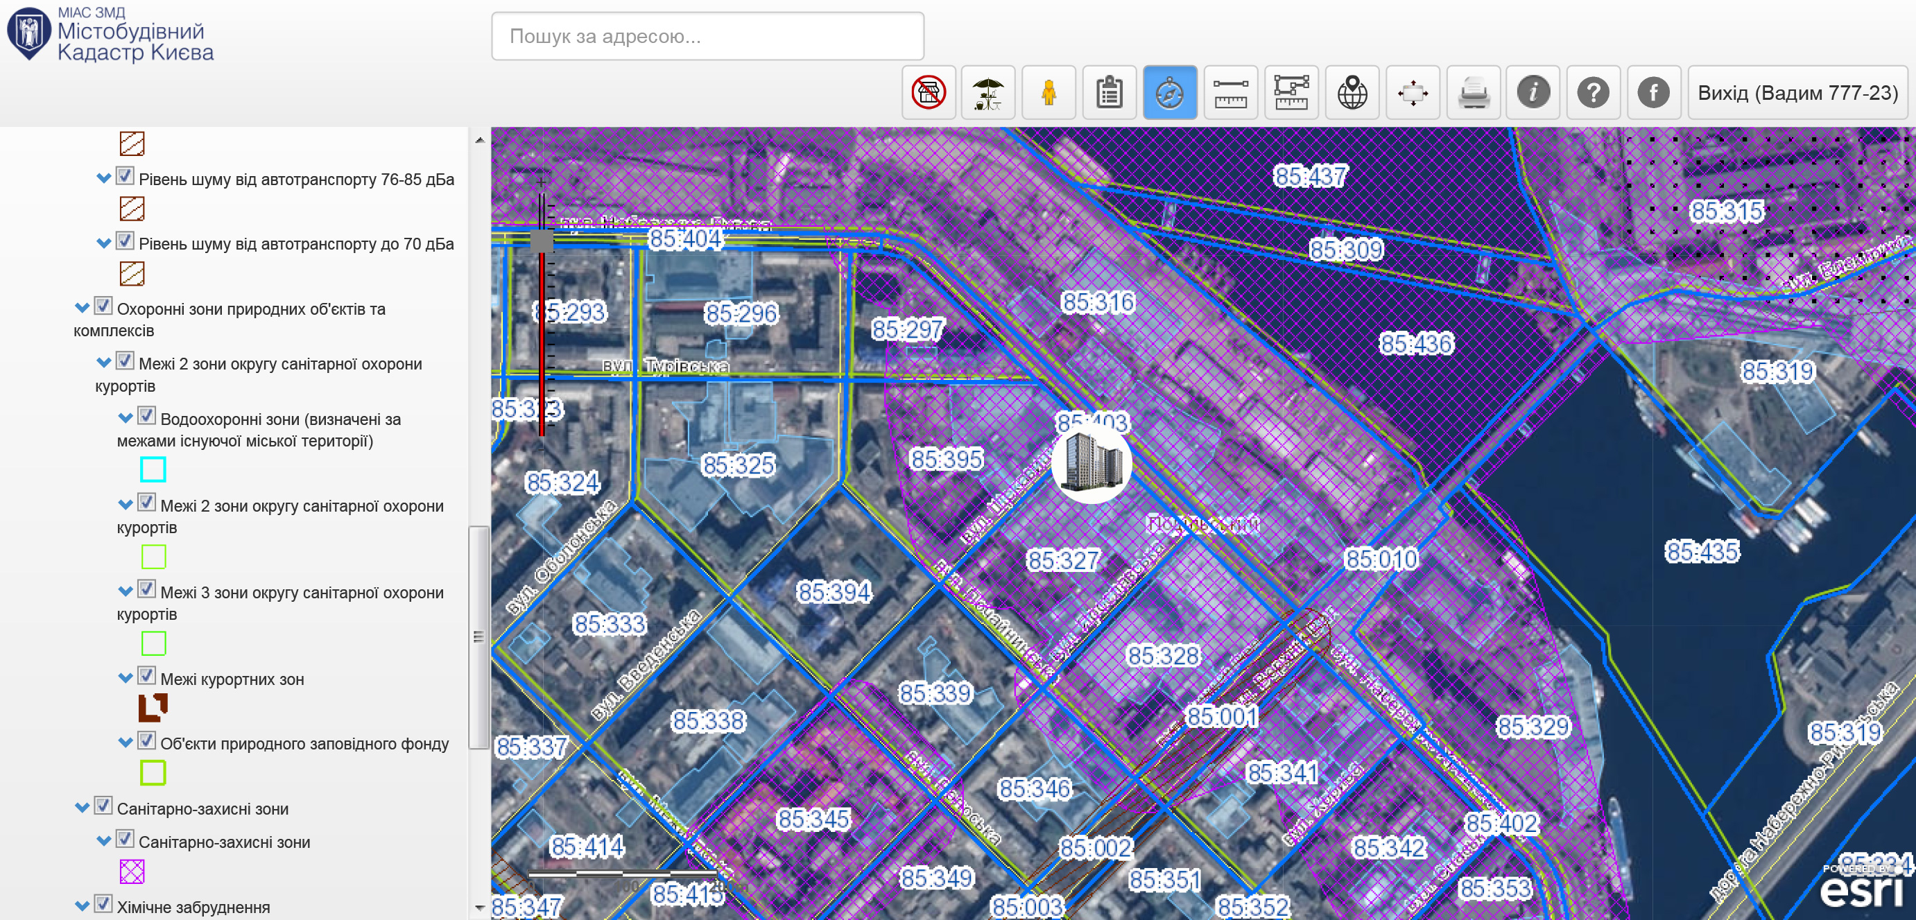Activate the yellow street view pegman
This screenshot has width=1916, height=920.
[1048, 93]
